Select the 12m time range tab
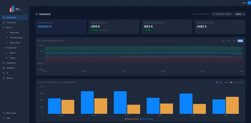251x123 pixels. (x=223, y=41)
